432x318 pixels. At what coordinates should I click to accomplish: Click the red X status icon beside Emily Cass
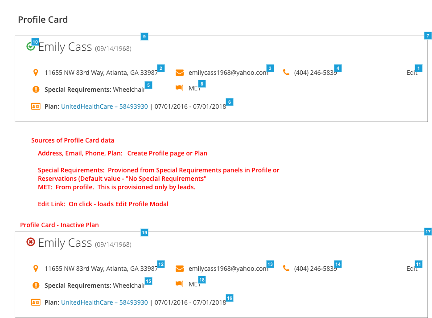pyautogui.click(x=31, y=242)
